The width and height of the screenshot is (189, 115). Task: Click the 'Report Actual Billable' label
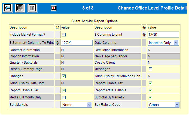pyautogui.click(x=110, y=90)
